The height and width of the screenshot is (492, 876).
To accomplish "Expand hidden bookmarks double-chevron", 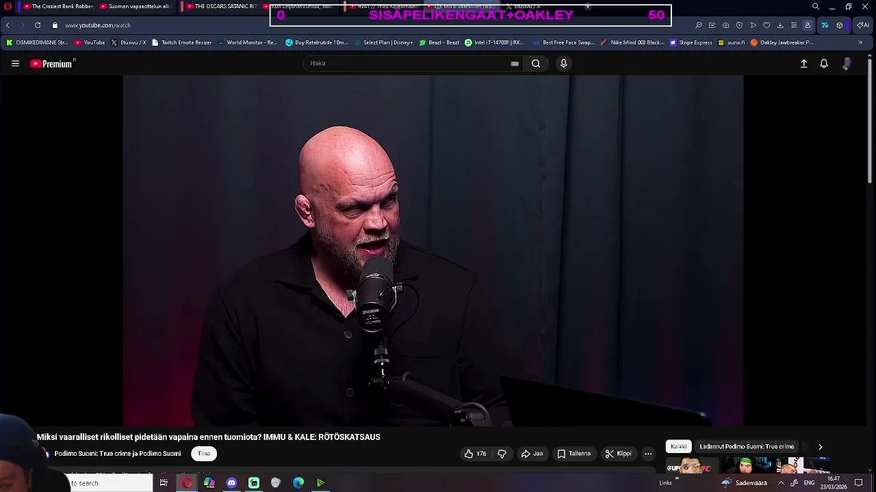I will pos(860,42).
